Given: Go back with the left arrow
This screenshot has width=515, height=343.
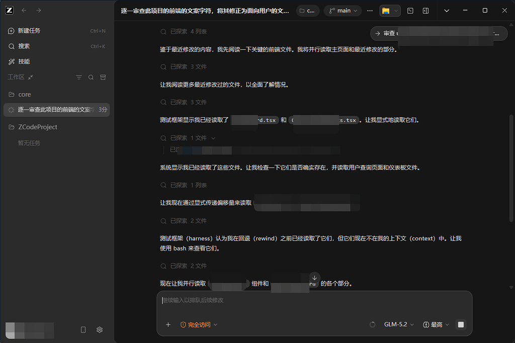Looking at the screenshot, I should pyautogui.click(x=24, y=11).
